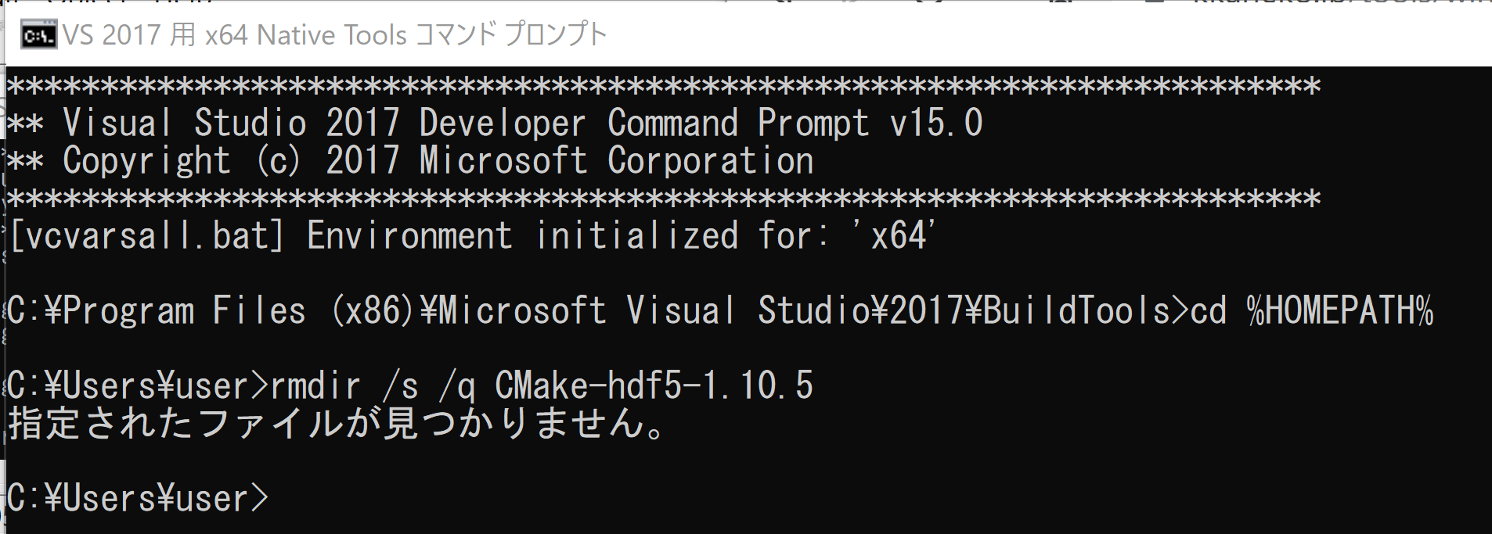Click the 'CMake-hdf5-1.10.5' folder name
Viewport: 1492px width, 534px height.
pyautogui.click(x=654, y=386)
